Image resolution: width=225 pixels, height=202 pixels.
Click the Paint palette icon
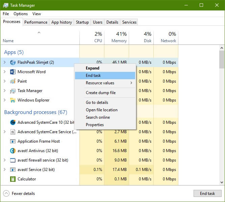tap(12, 81)
